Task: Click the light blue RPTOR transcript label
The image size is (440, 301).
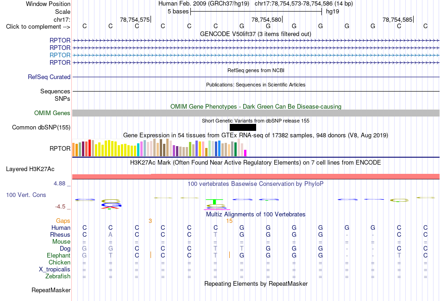Action: pyautogui.click(x=60, y=55)
